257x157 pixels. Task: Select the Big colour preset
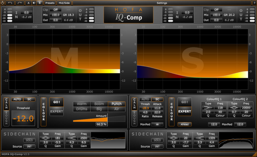99,109
